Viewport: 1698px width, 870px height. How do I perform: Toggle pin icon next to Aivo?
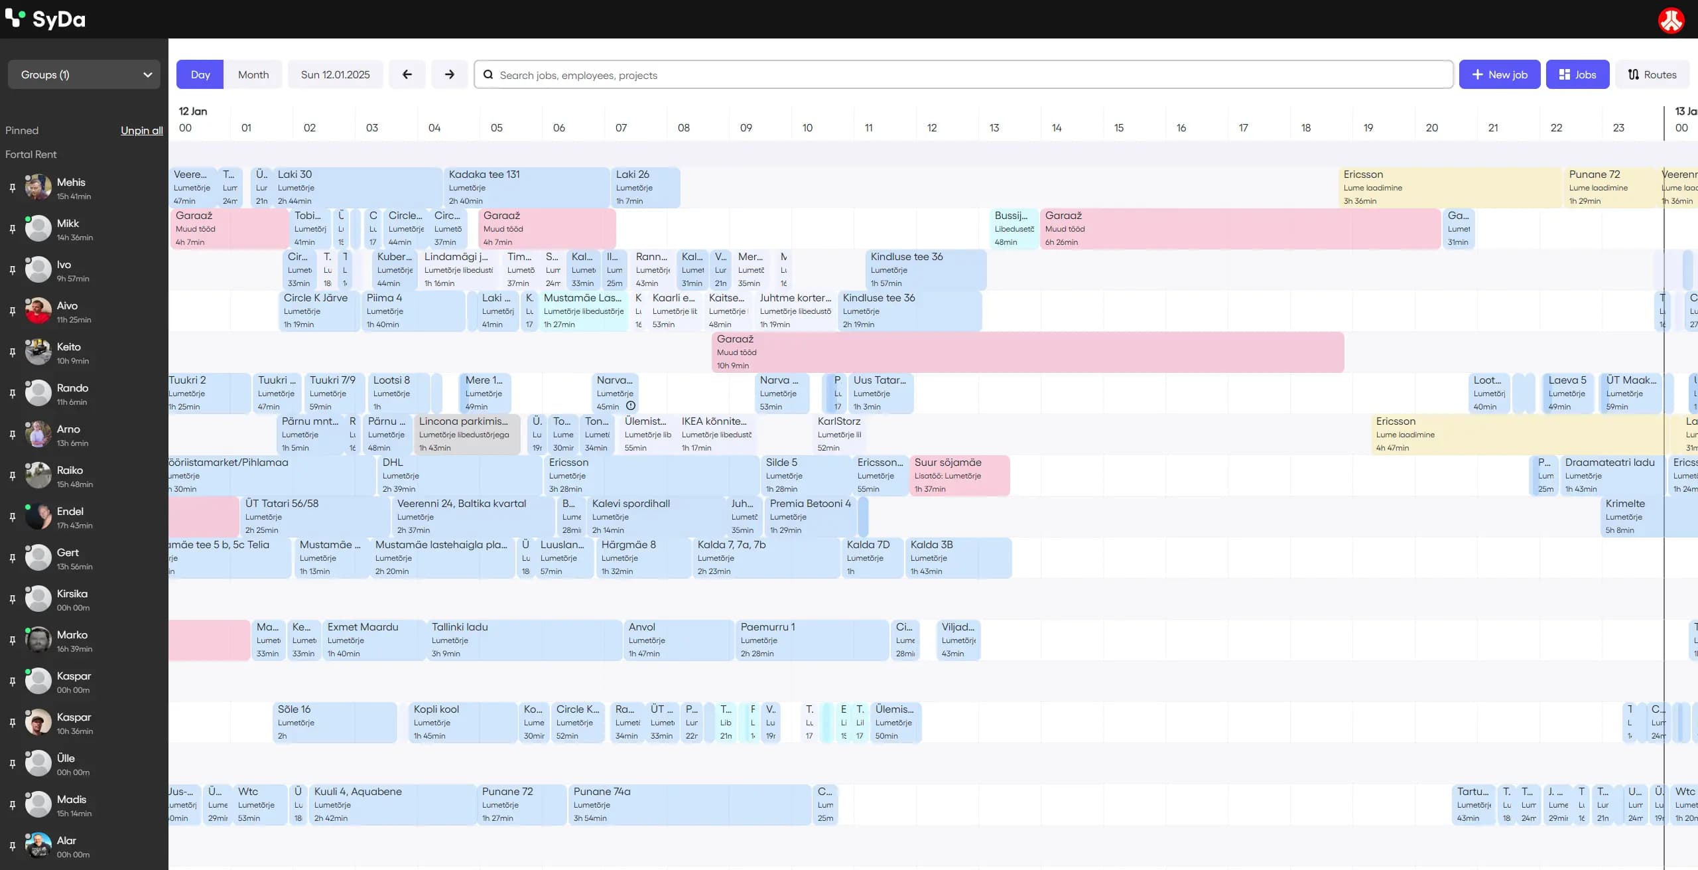click(13, 311)
